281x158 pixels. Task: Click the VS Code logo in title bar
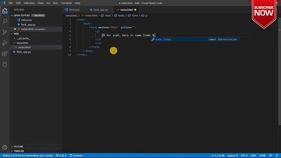[4, 3]
